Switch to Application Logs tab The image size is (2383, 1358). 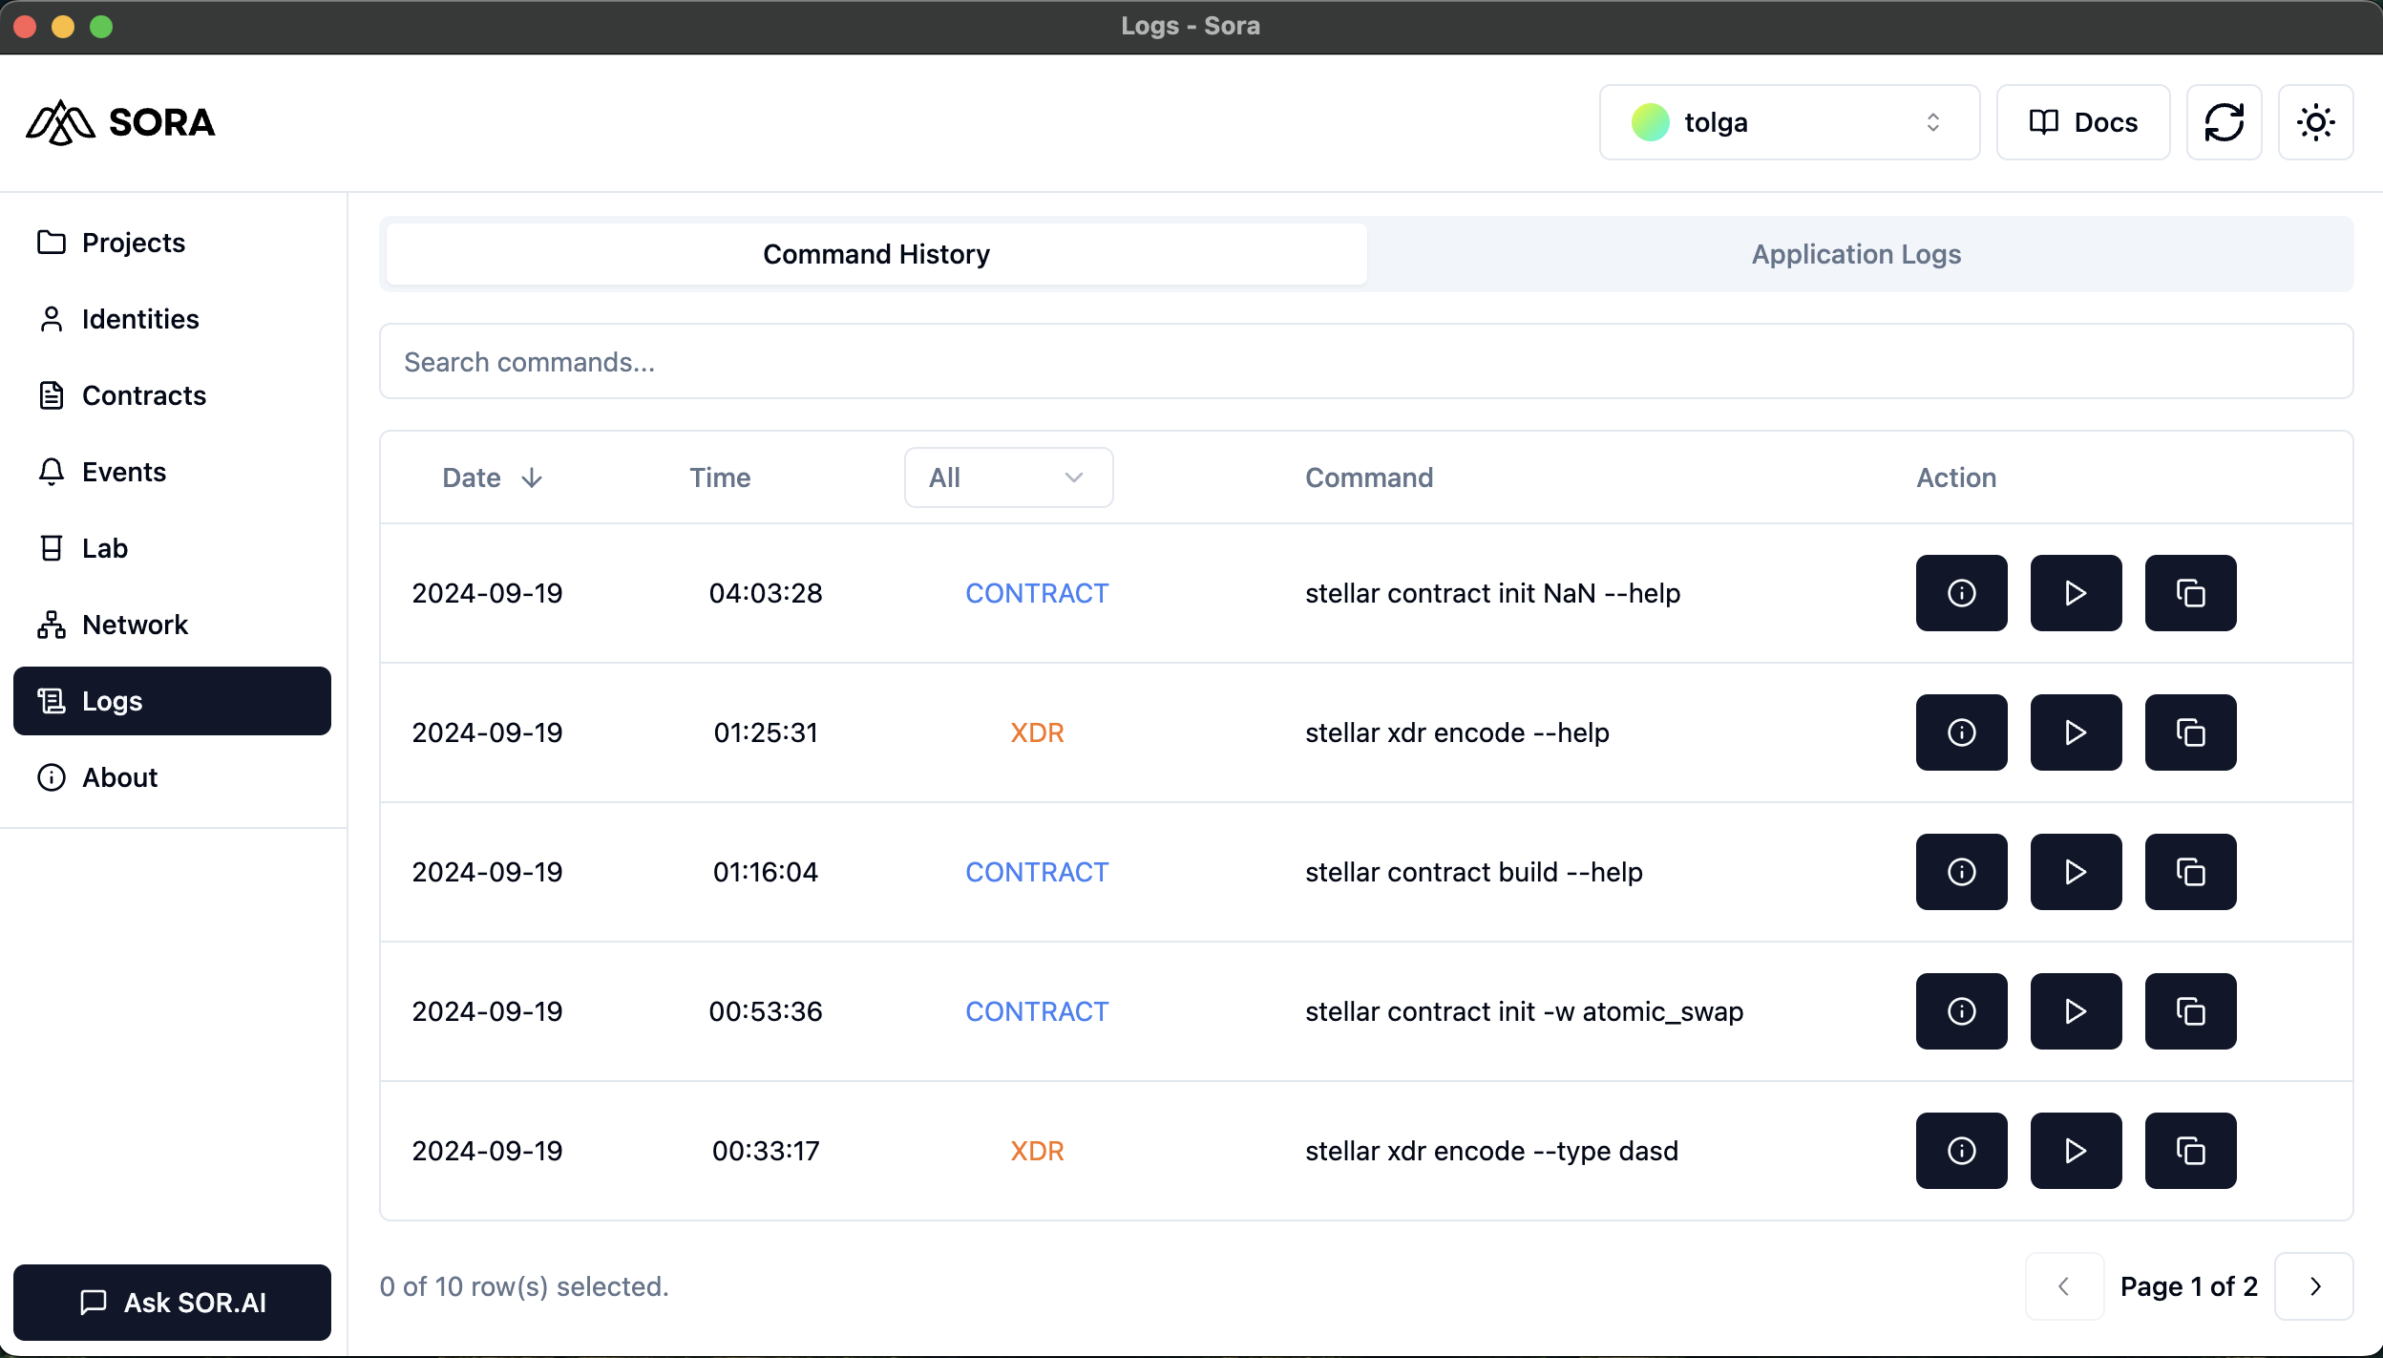[1856, 254]
